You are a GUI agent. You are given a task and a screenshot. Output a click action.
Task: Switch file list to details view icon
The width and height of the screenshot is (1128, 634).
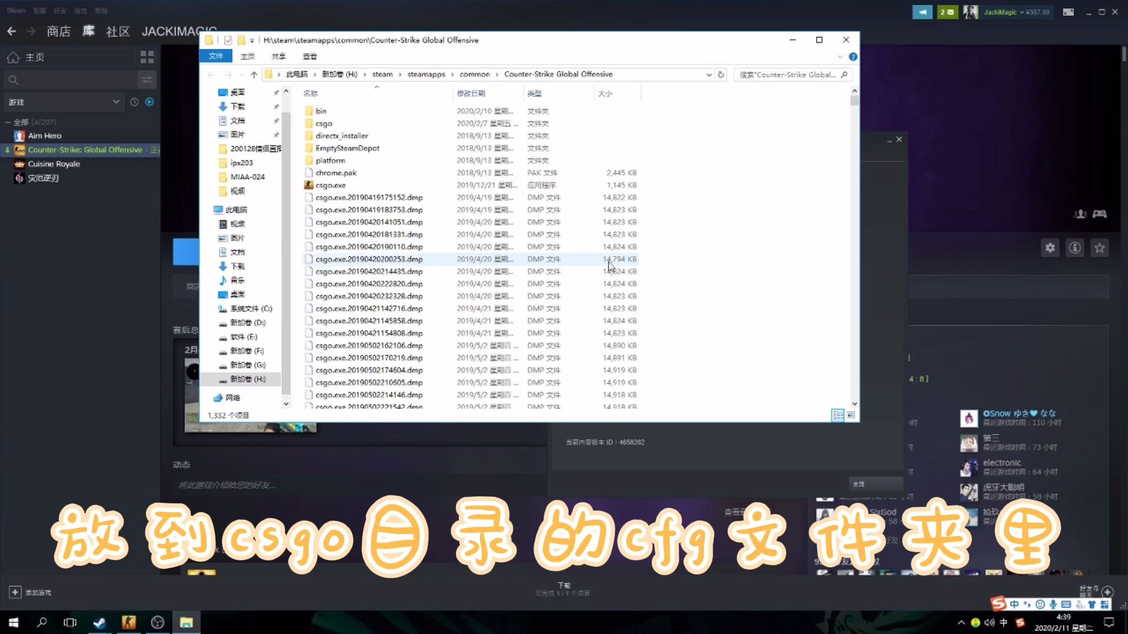(838, 415)
